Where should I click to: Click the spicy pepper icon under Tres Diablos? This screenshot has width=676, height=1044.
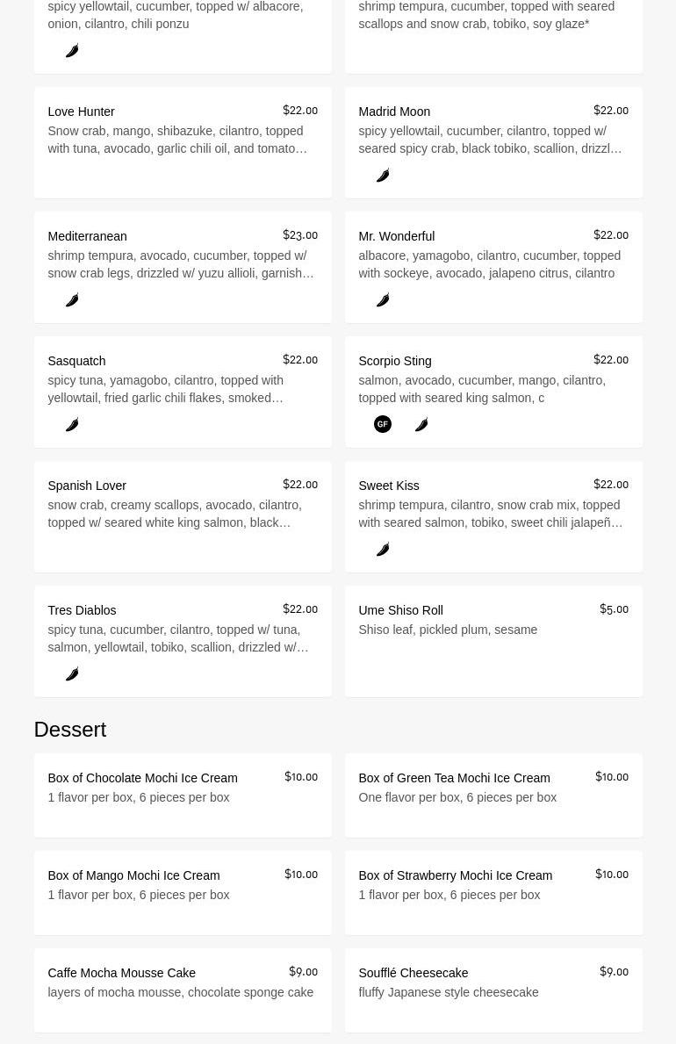[x=72, y=674]
